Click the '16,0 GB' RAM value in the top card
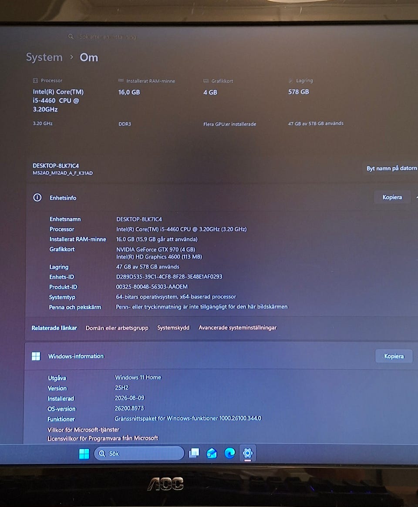Viewport: 418px width, 507px height. pyautogui.click(x=129, y=92)
